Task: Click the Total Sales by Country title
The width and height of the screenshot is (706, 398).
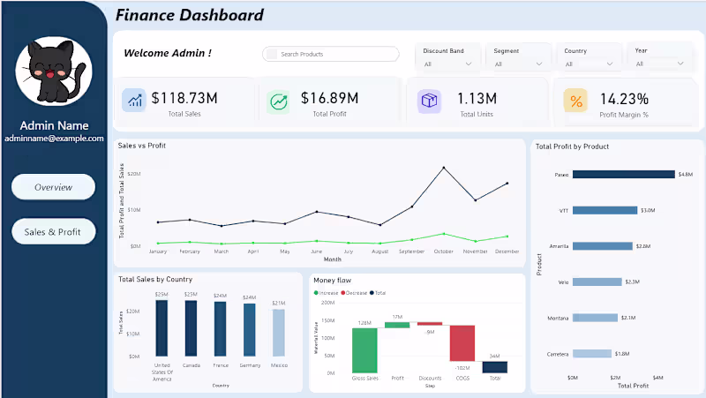Action: (155, 279)
